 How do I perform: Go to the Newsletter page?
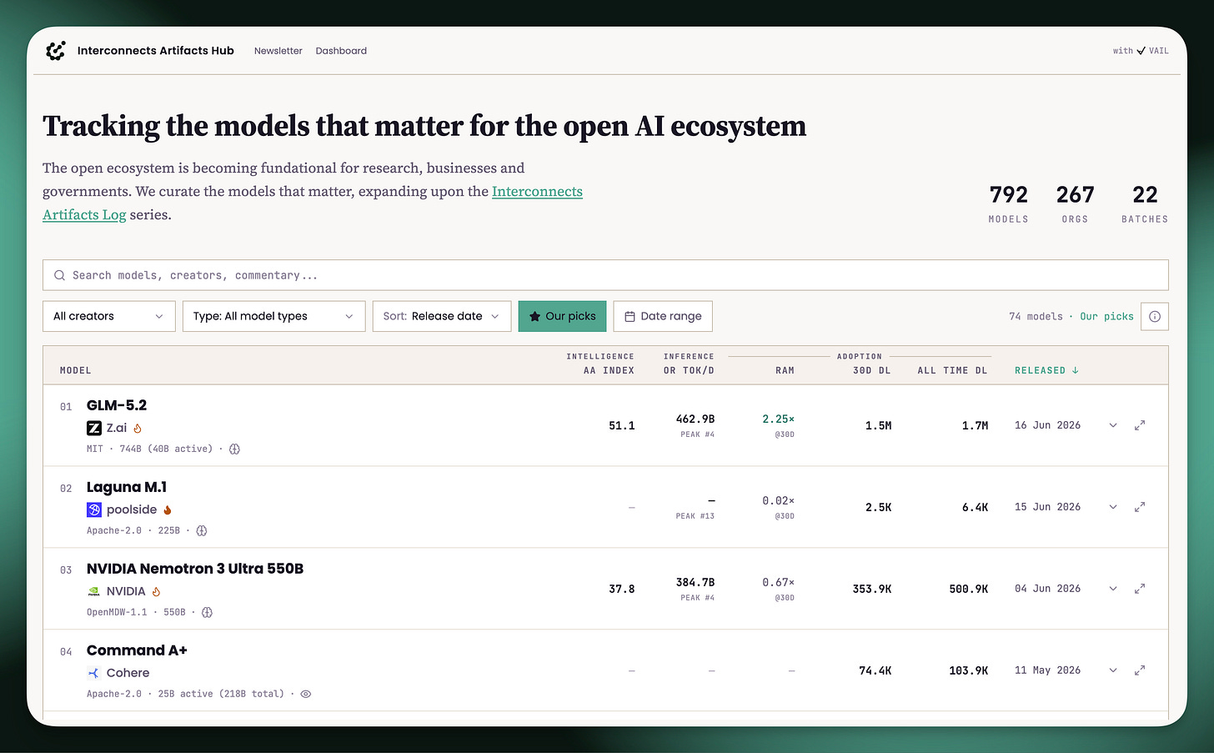click(x=278, y=51)
